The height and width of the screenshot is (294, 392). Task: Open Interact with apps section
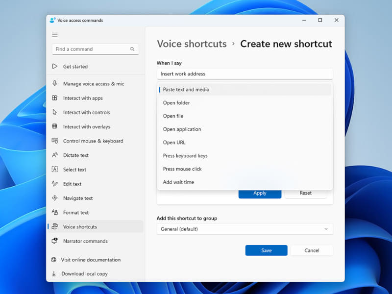click(95, 98)
